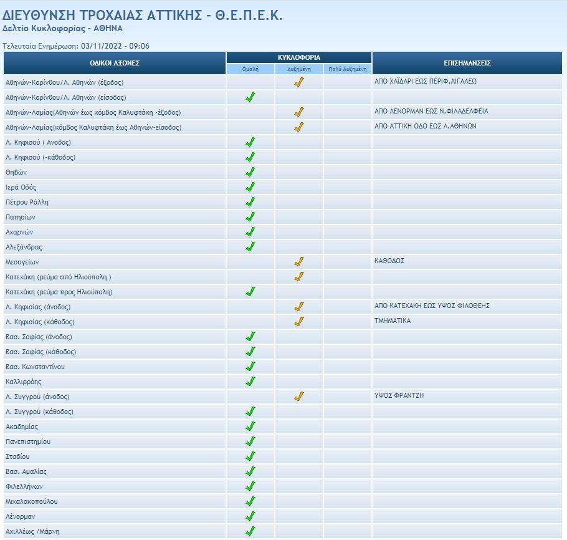
Task: Click the yellow checkmark for Κατεχάκη από Ηλιούπολη
Action: point(299,277)
